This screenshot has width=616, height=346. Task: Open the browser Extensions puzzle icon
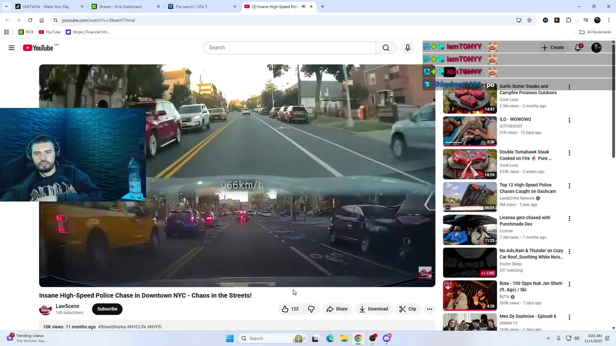568,20
